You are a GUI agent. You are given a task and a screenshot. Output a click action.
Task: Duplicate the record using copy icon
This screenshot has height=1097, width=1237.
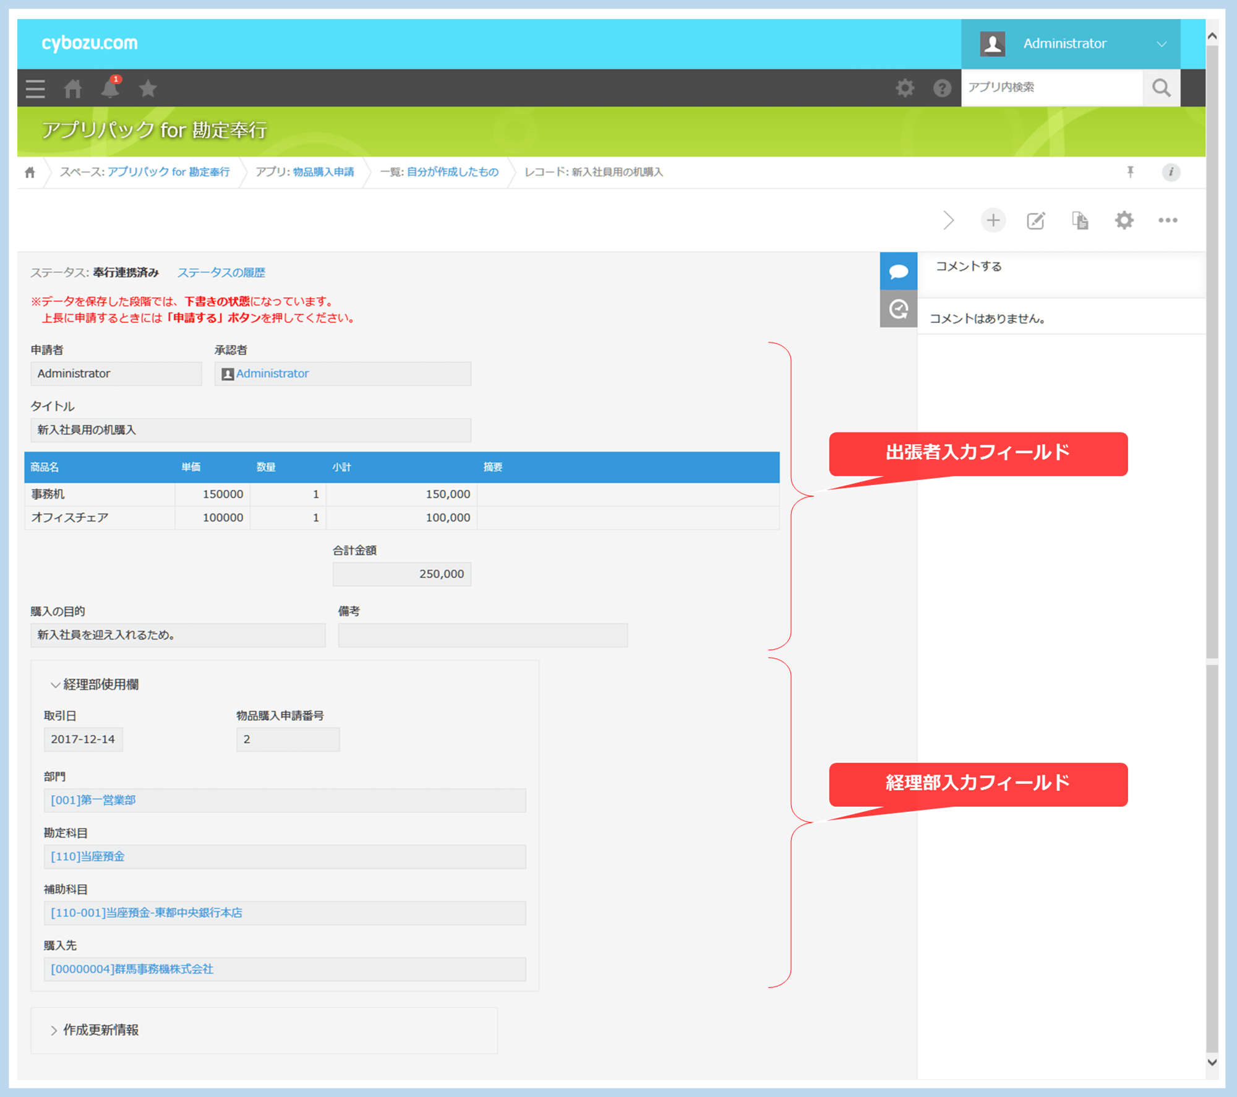point(1080,220)
